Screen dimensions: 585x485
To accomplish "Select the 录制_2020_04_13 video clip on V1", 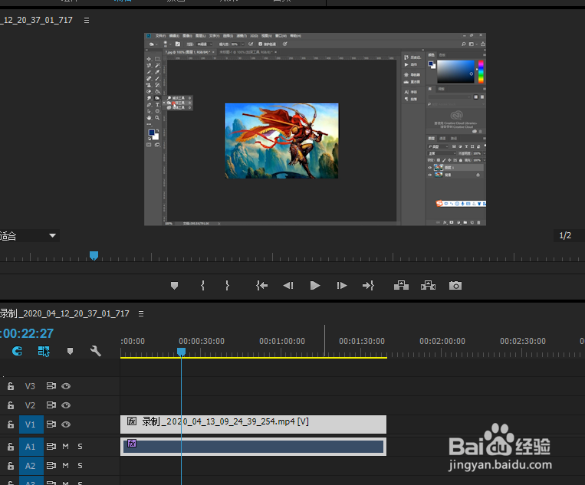I will (253, 424).
